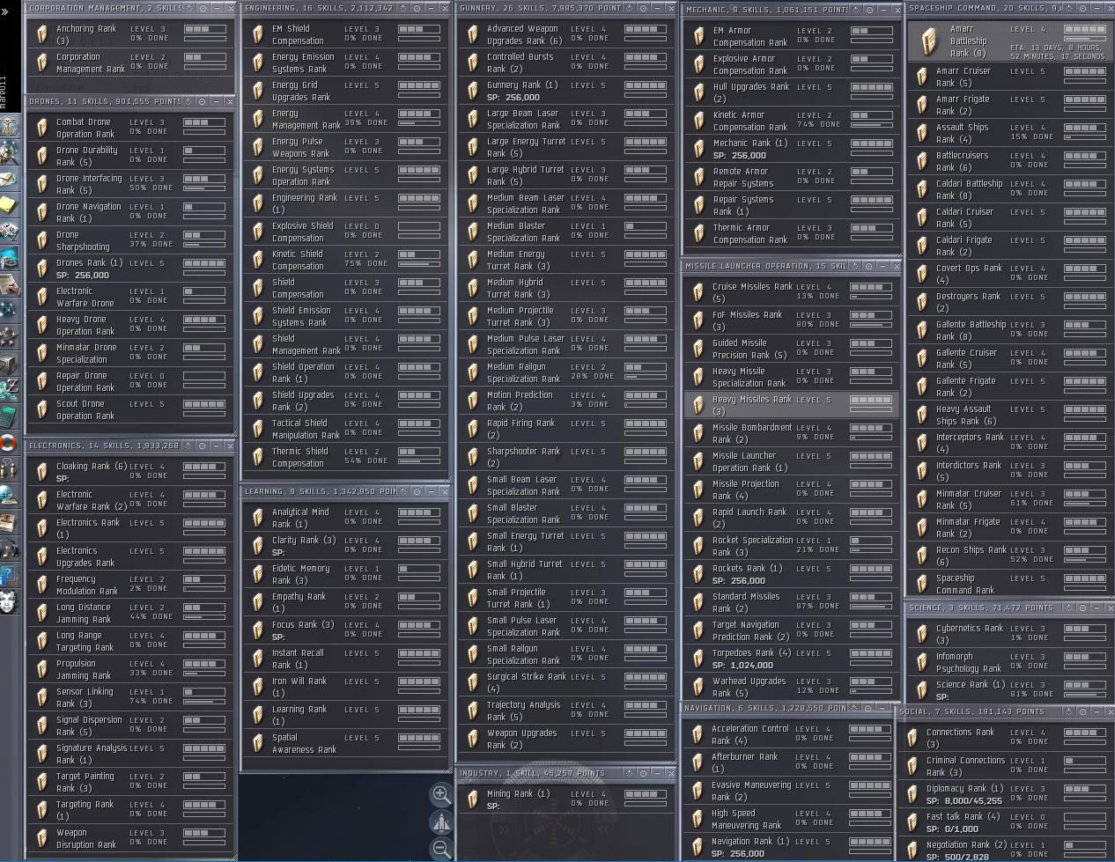Click the circle button on Industry window header
The width and height of the screenshot is (1115, 862).
(x=644, y=773)
